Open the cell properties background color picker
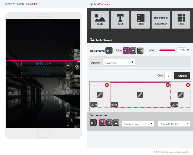 point(93,123)
